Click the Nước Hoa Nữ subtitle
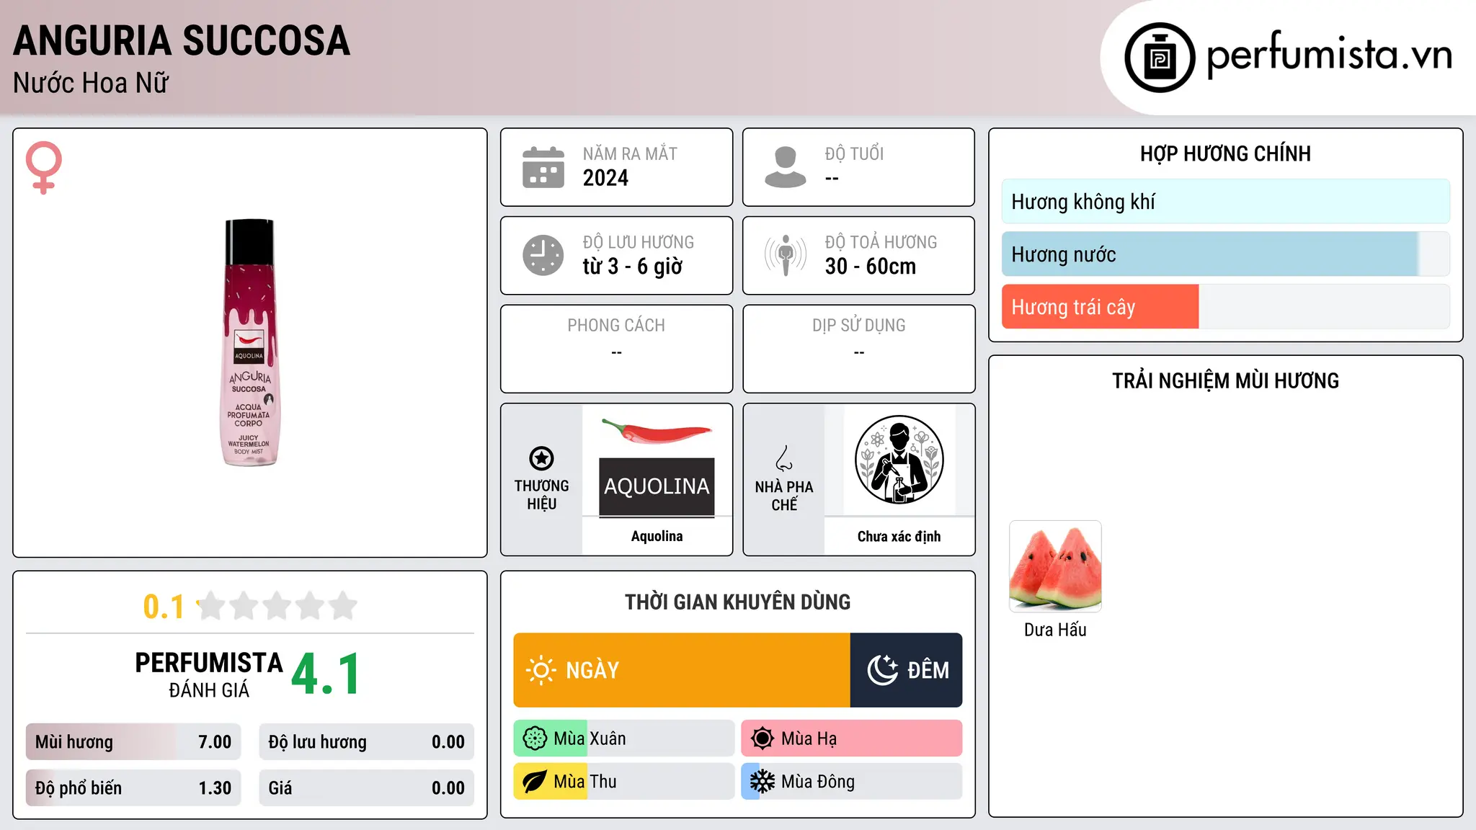Image resolution: width=1476 pixels, height=830 pixels. click(x=91, y=83)
